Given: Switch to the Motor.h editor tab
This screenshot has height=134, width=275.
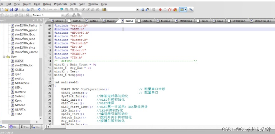Looking at the screenshot, I should [145, 21].
